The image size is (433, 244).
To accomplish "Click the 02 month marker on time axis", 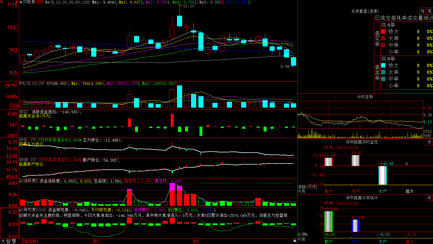I will (96, 241).
